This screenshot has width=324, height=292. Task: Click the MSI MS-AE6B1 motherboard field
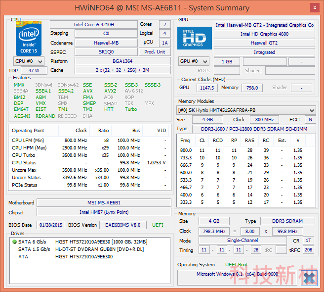(x=104, y=202)
